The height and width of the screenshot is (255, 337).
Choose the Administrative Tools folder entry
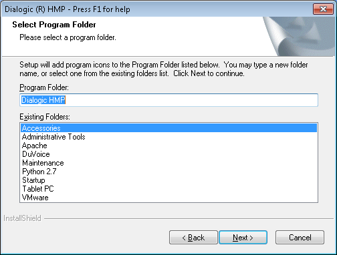click(x=168, y=137)
